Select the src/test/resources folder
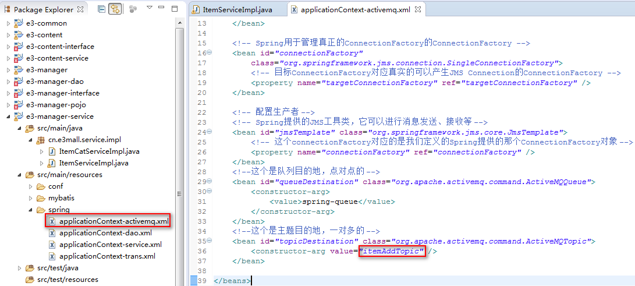Image resolution: width=635 pixels, height=286 pixels. [68, 280]
